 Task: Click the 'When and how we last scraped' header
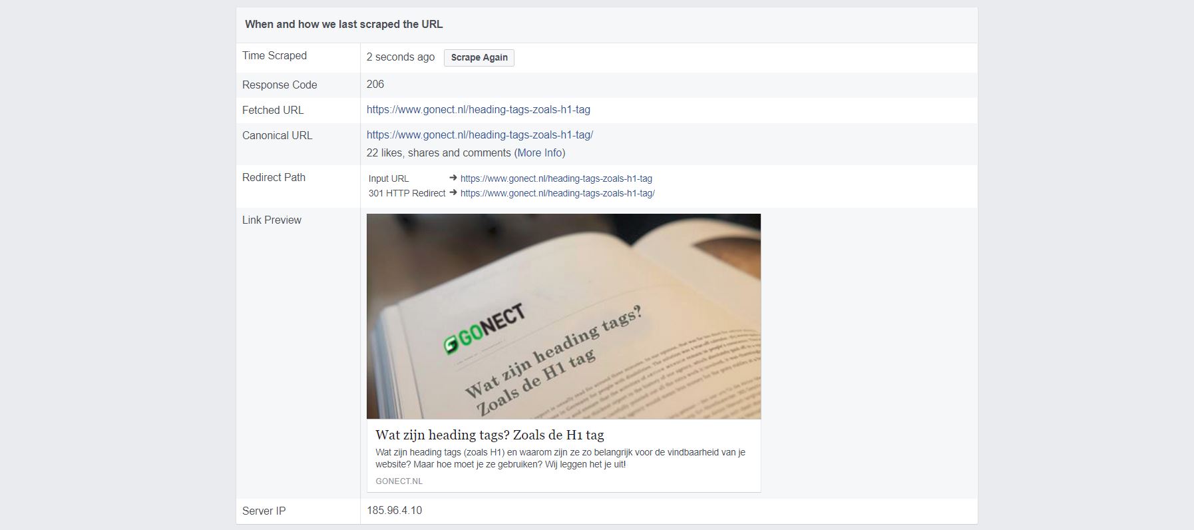pos(344,24)
